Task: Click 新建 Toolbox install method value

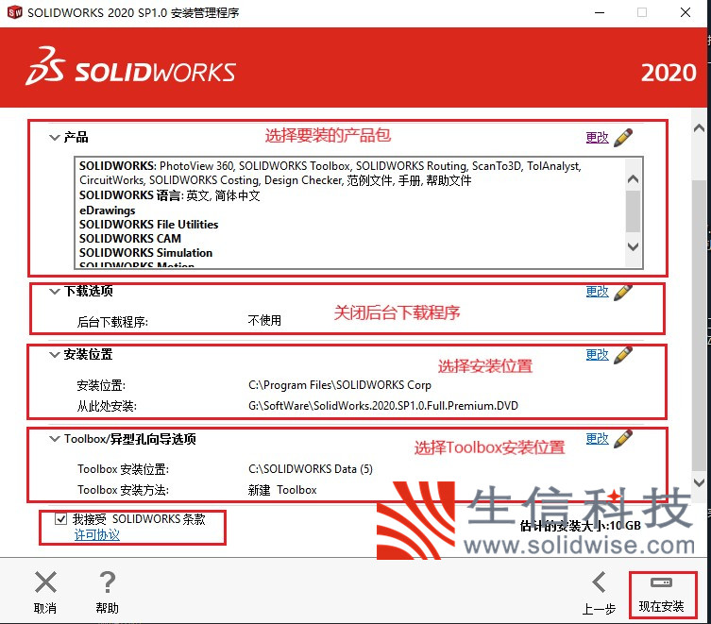Action: point(282,490)
